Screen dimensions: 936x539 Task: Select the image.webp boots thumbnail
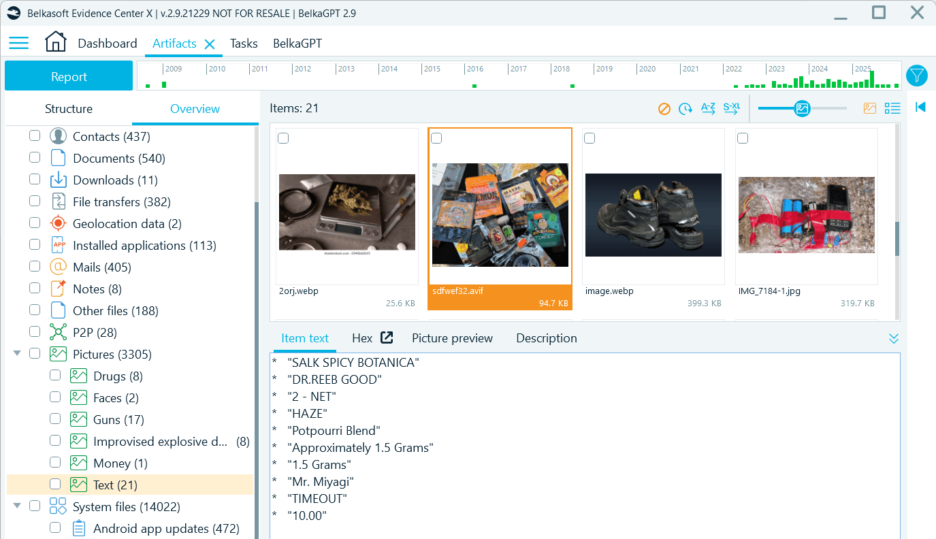653,215
